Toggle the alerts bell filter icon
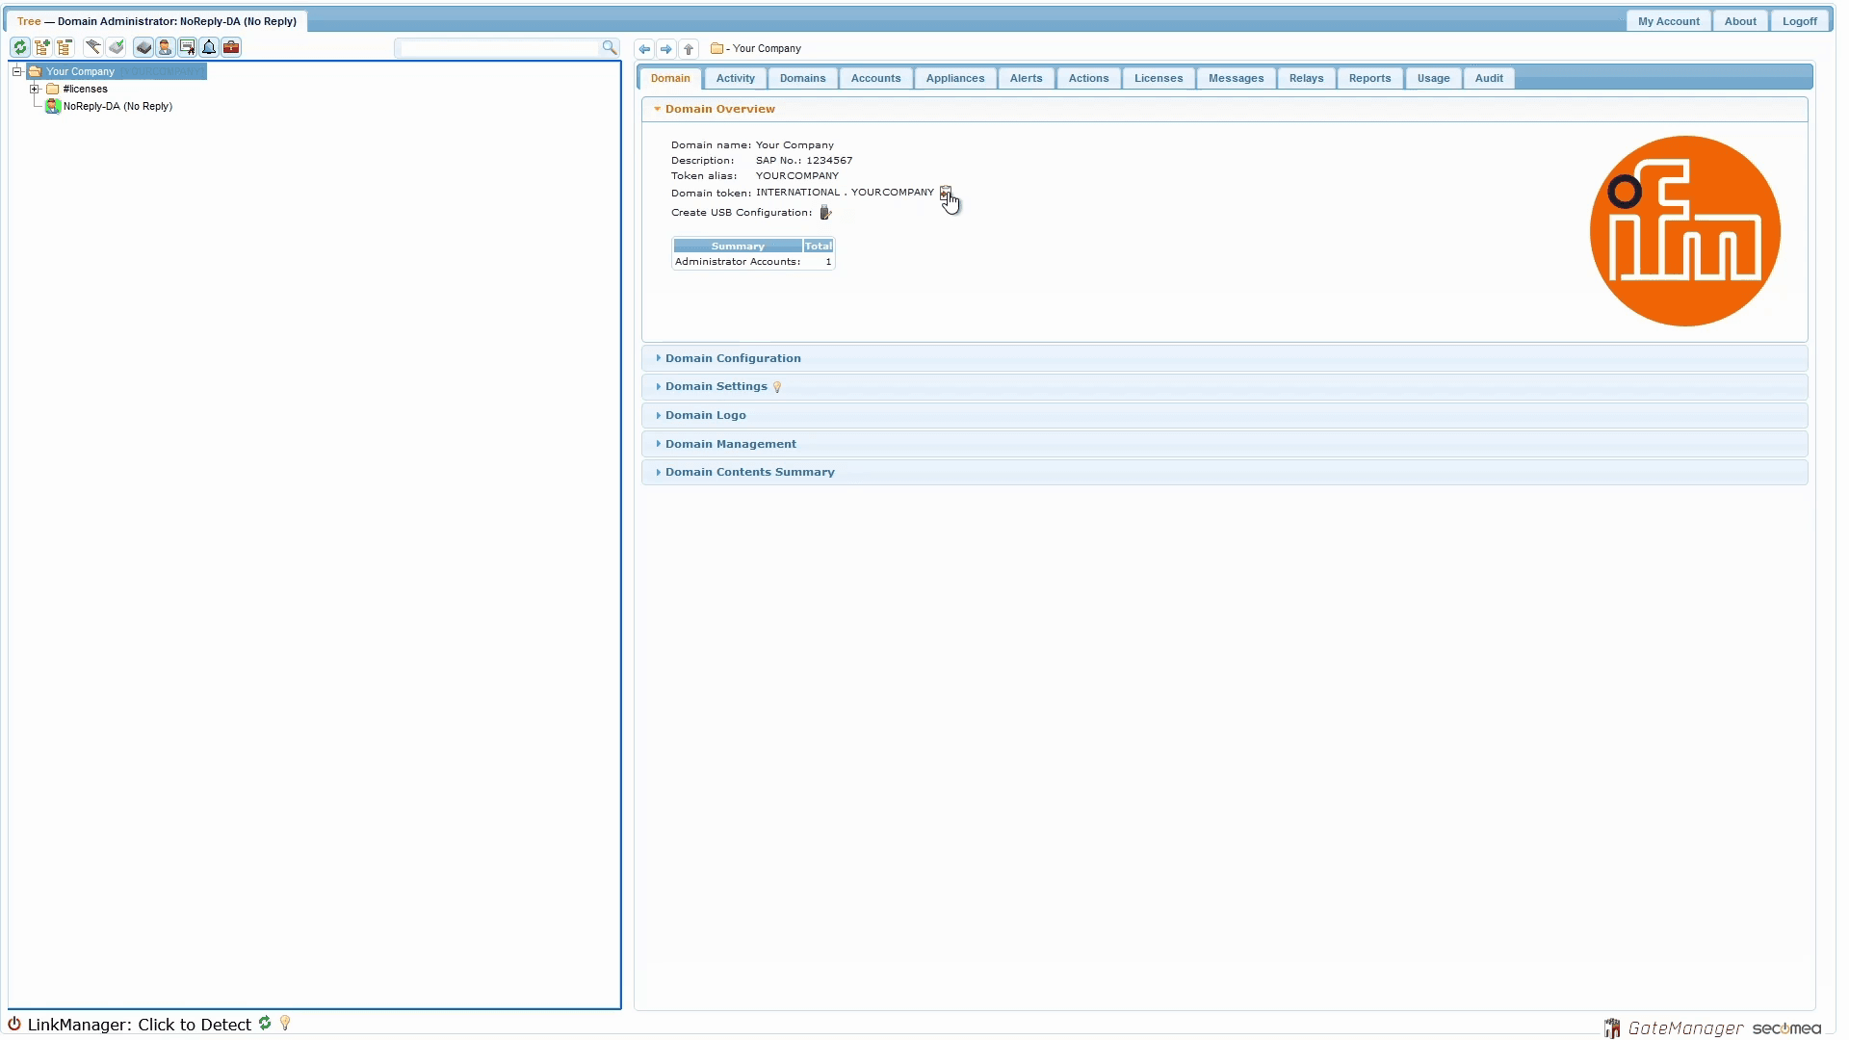Viewport: 1849px width, 1040px height. 209,47
